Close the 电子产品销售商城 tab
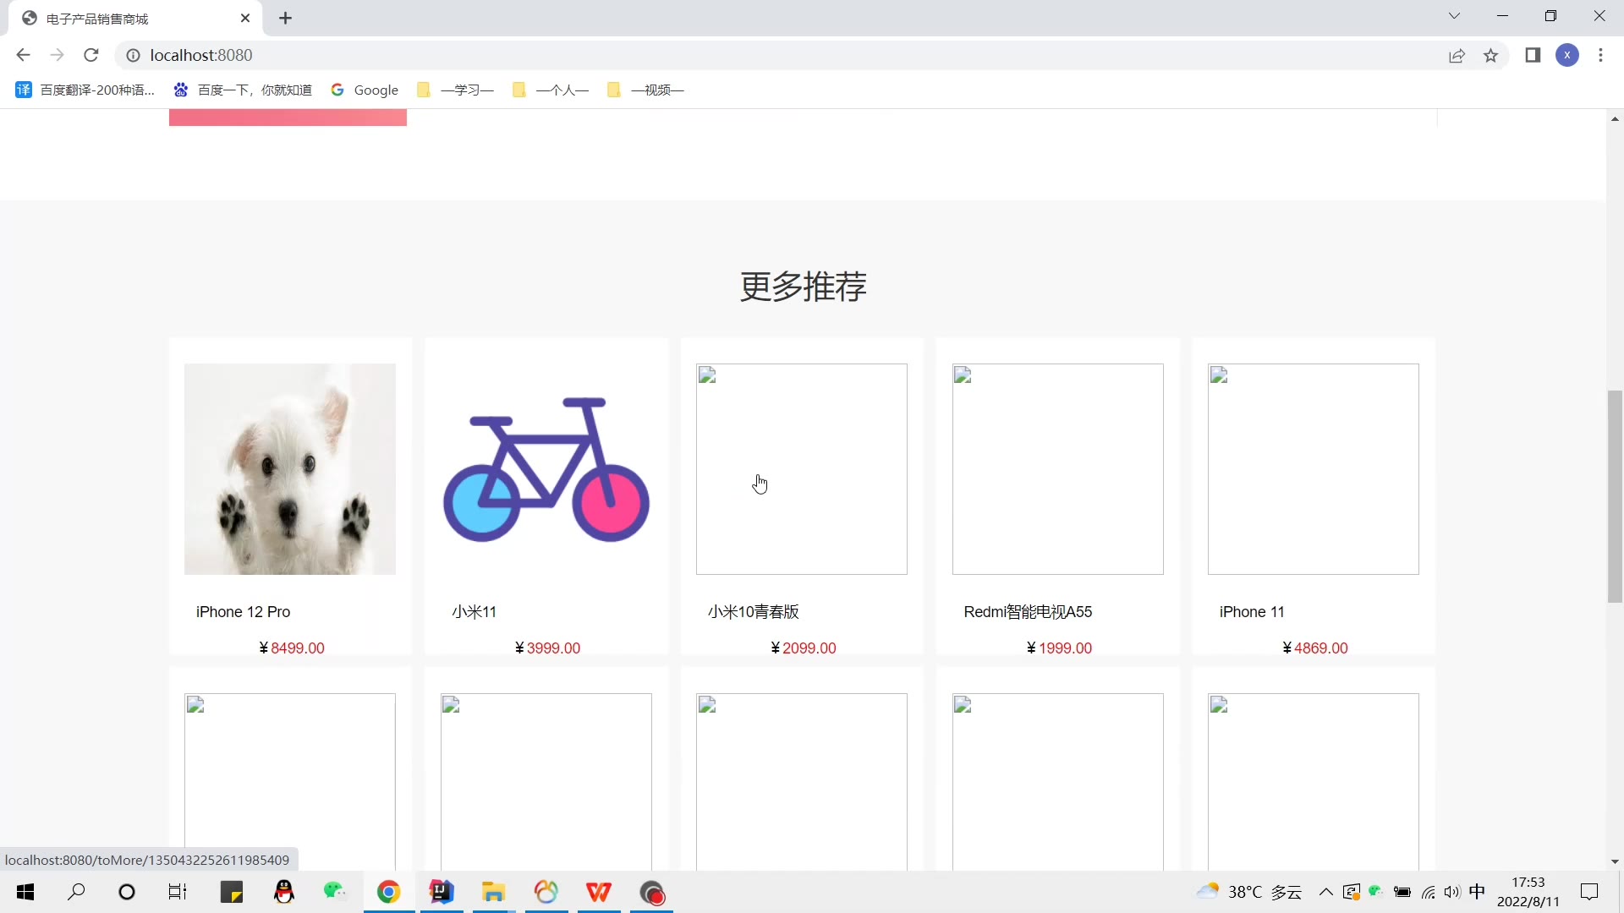Image resolution: width=1624 pixels, height=913 pixels. 245,18
